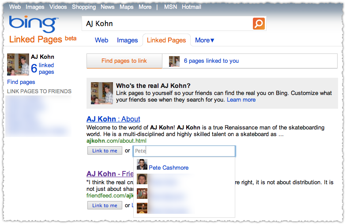Click Learn more link

click(x=241, y=100)
